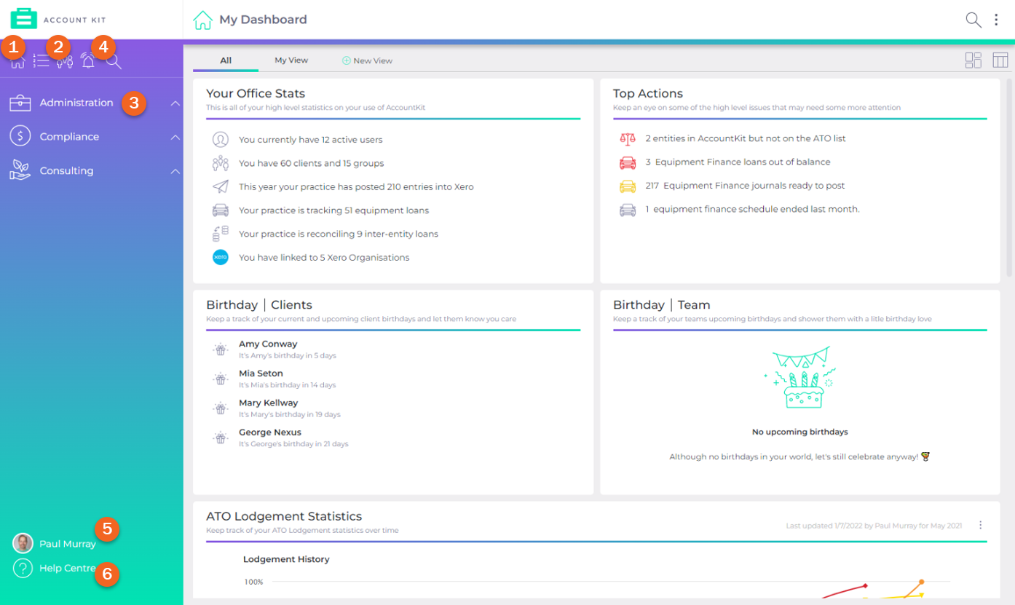
Task: Open the notifications bell icon
Action: (88, 61)
